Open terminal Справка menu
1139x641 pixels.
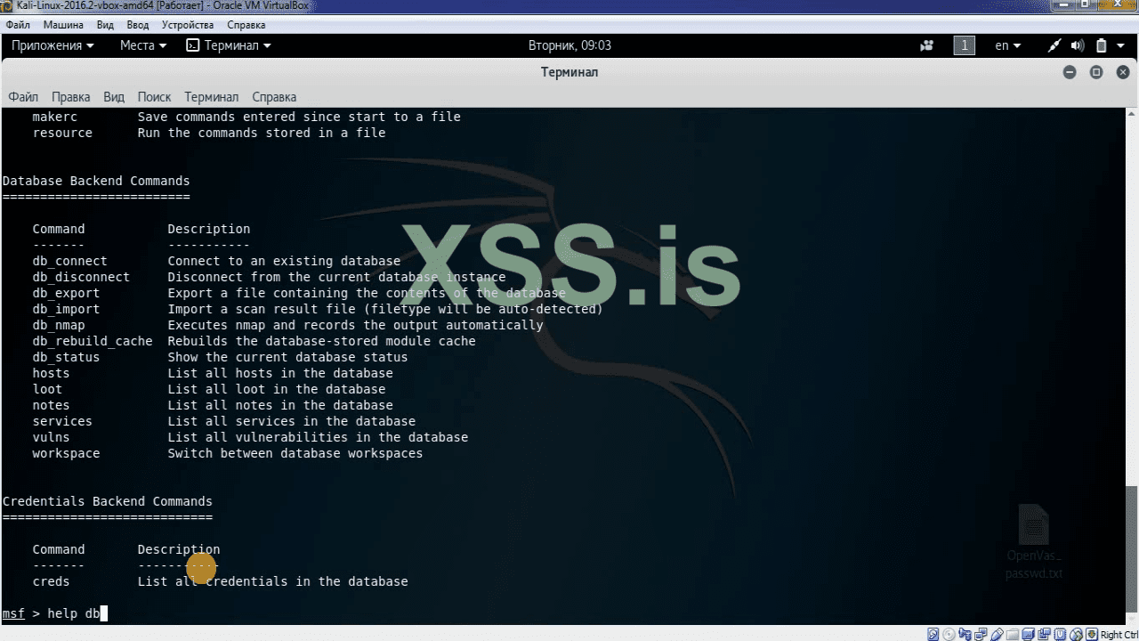click(x=274, y=97)
